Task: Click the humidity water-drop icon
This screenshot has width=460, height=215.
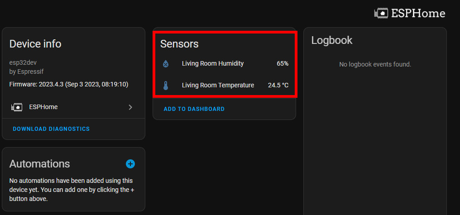Action: (x=166, y=64)
